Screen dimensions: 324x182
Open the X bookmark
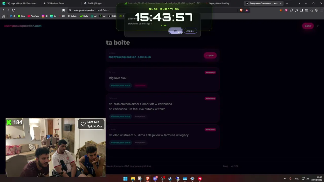(12, 16)
